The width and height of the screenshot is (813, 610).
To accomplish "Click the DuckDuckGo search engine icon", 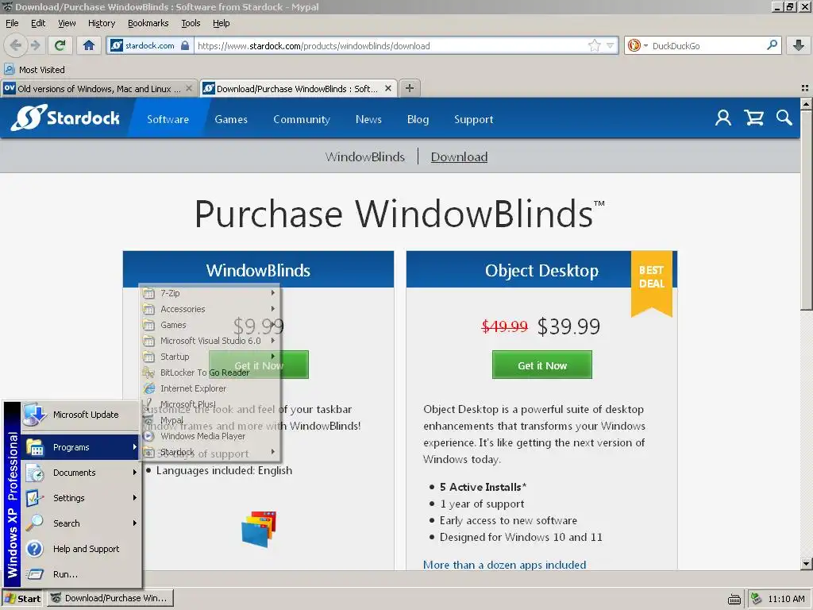I will [x=634, y=45].
